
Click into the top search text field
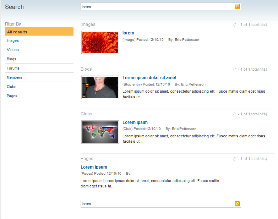[156, 7]
